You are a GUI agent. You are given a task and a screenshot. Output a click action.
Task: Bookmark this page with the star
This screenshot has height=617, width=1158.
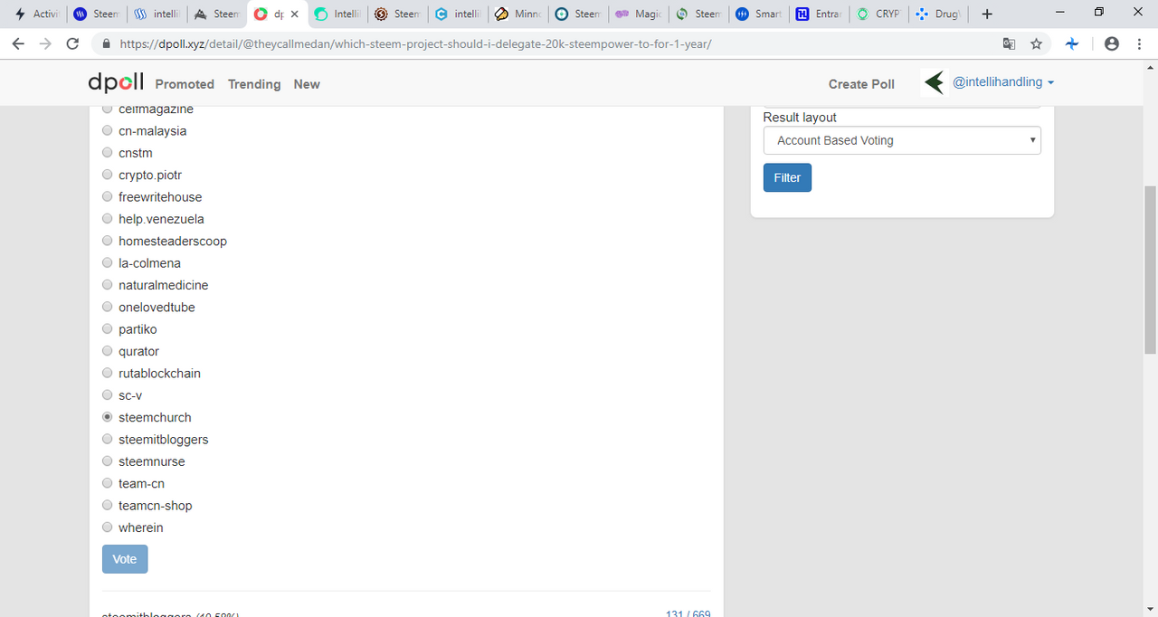[1037, 43]
